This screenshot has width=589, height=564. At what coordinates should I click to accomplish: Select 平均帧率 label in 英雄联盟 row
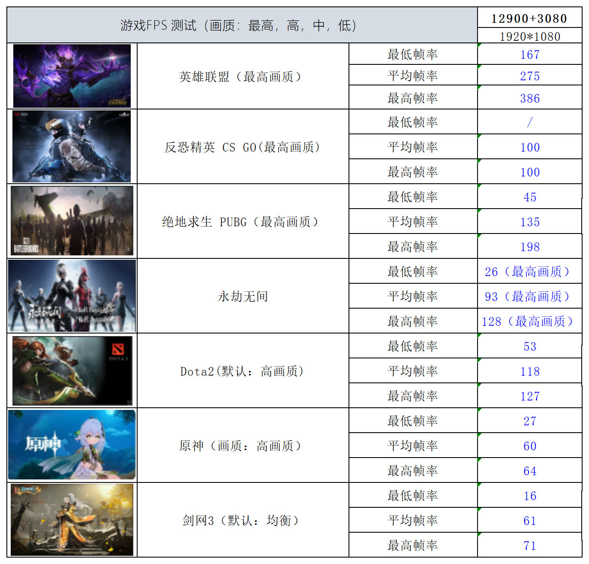click(413, 76)
